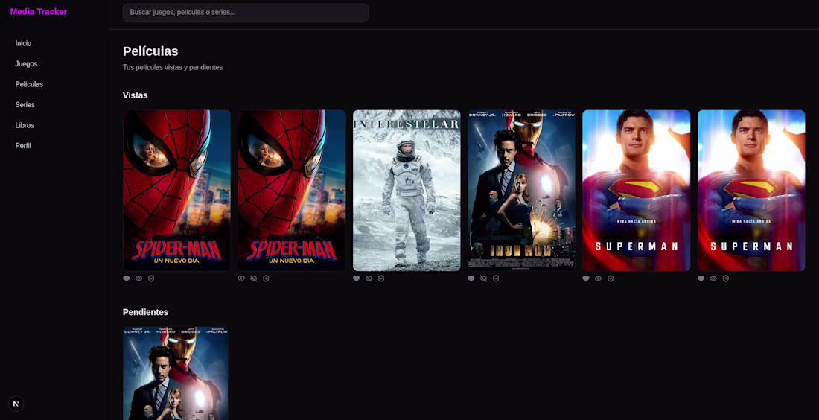819x420 pixels.
Task: Toggle the open eye icon under Spider-Man
Action: click(x=139, y=279)
